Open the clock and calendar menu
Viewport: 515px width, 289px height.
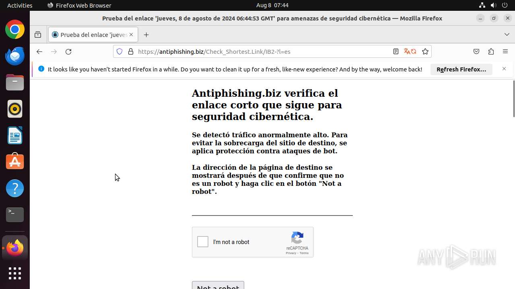[x=272, y=5]
